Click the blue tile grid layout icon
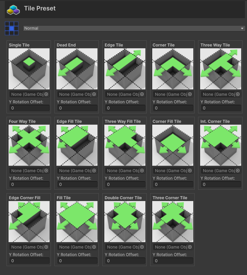The height and width of the screenshot is (275, 247). (x=12, y=28)
